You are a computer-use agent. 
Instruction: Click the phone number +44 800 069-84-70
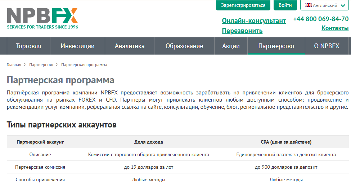click(x=321, y=19)
